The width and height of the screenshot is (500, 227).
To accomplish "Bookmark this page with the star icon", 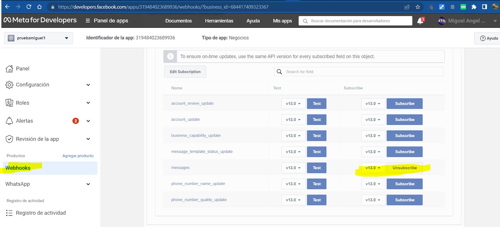I will (x=418, y=7).
